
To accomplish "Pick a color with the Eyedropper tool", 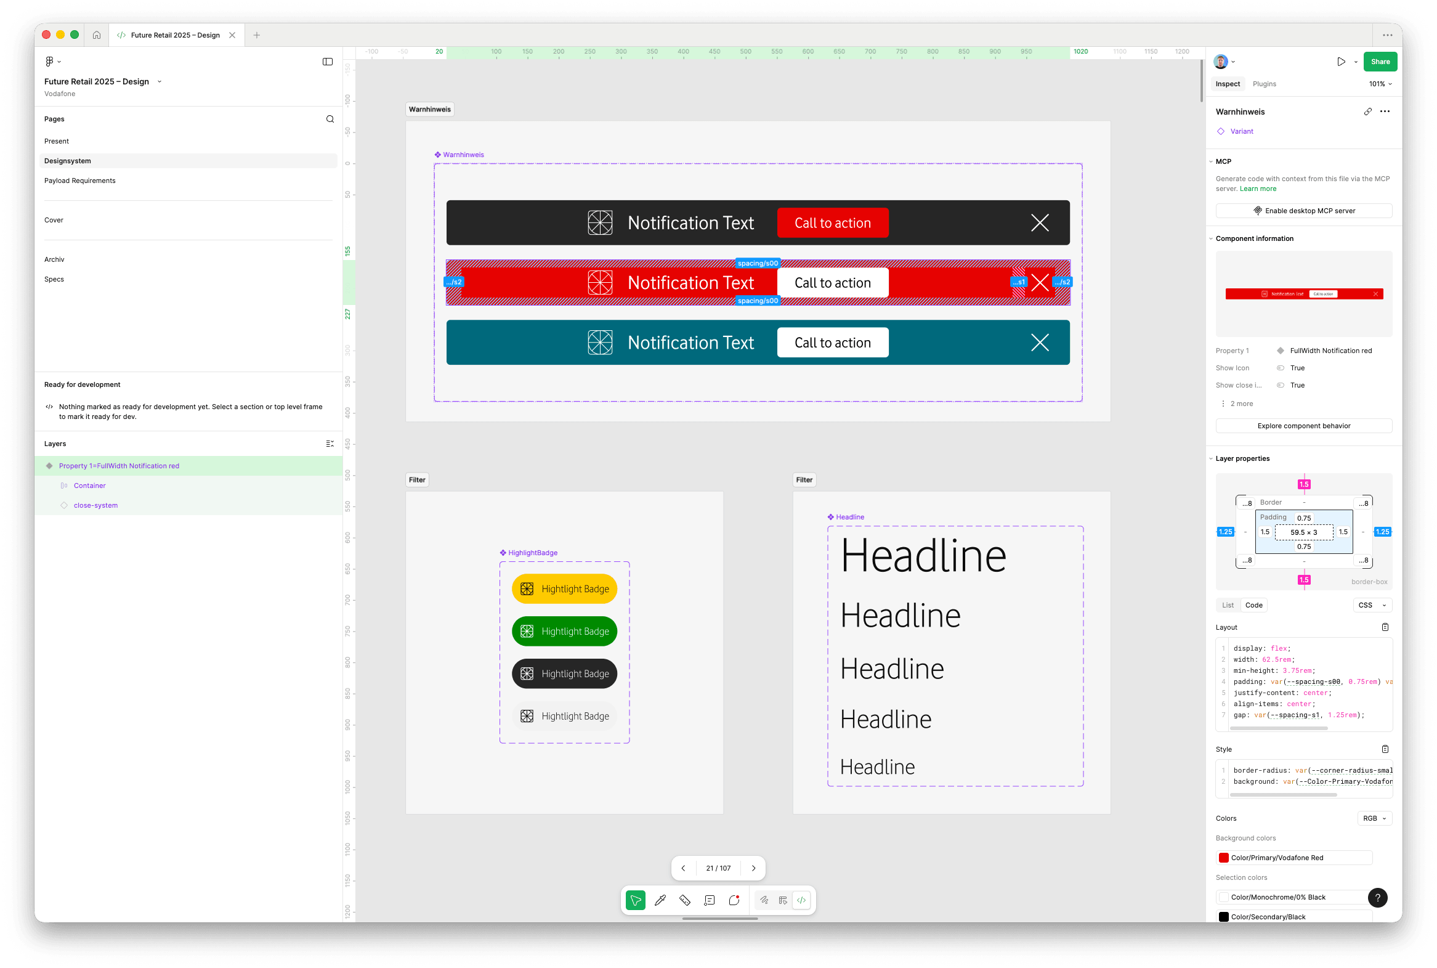I will (x=660, y=900).
